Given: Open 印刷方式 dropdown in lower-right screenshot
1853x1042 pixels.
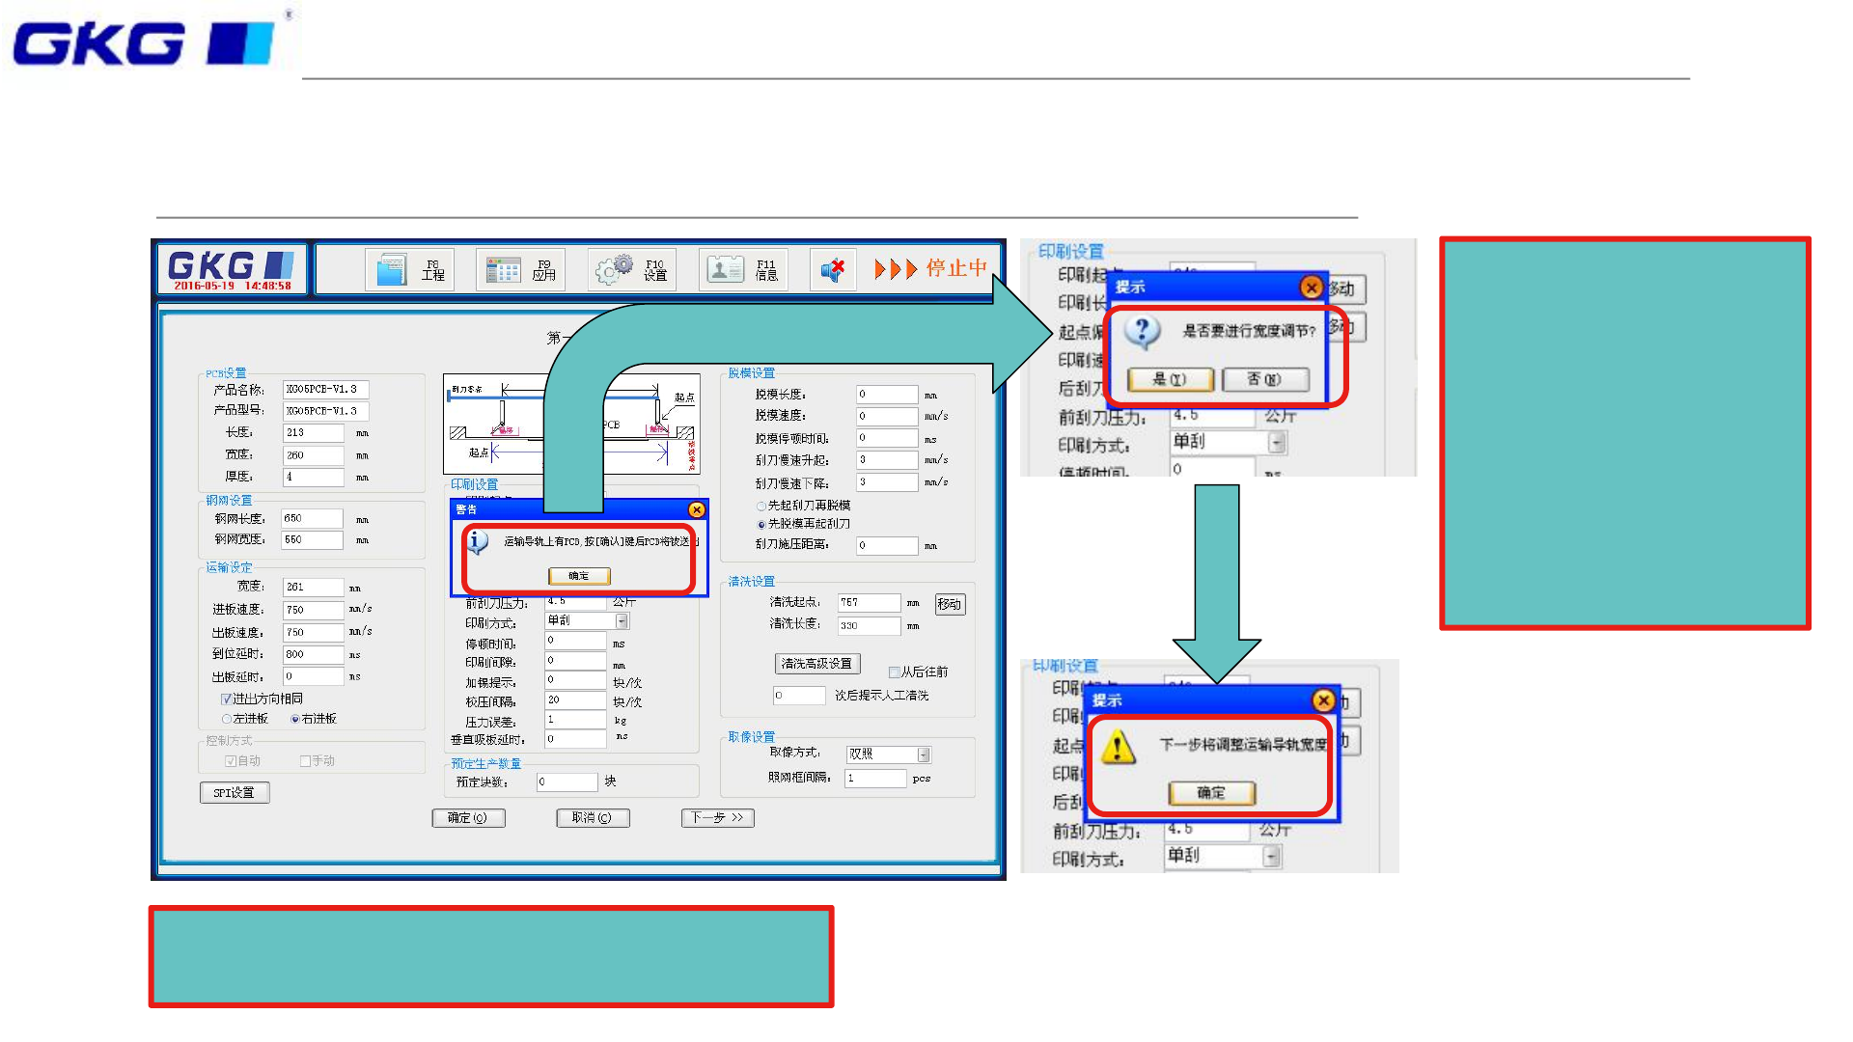Looking at the screenshot, I should click(x=1271, y=856).
